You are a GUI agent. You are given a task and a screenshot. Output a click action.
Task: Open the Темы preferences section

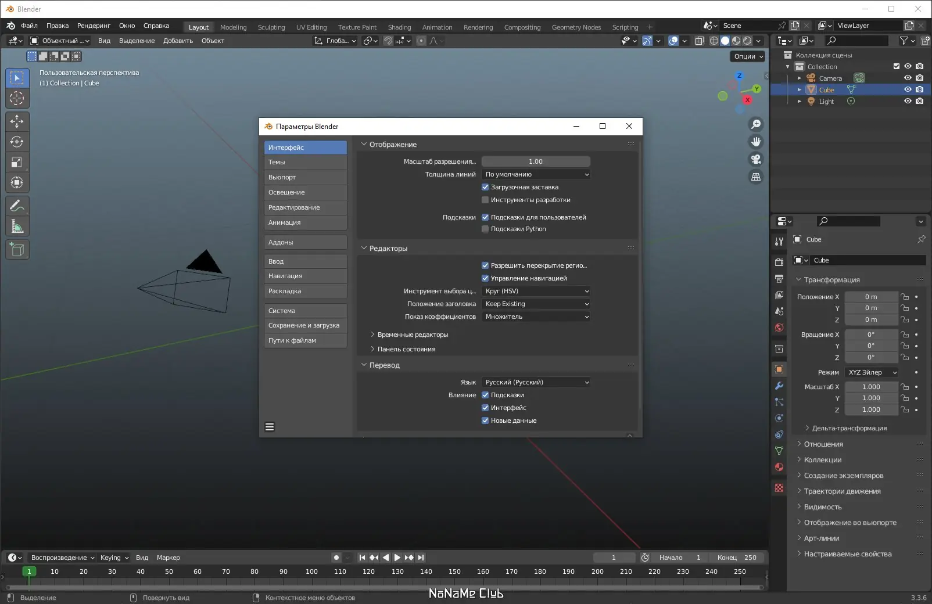point(305,162)
